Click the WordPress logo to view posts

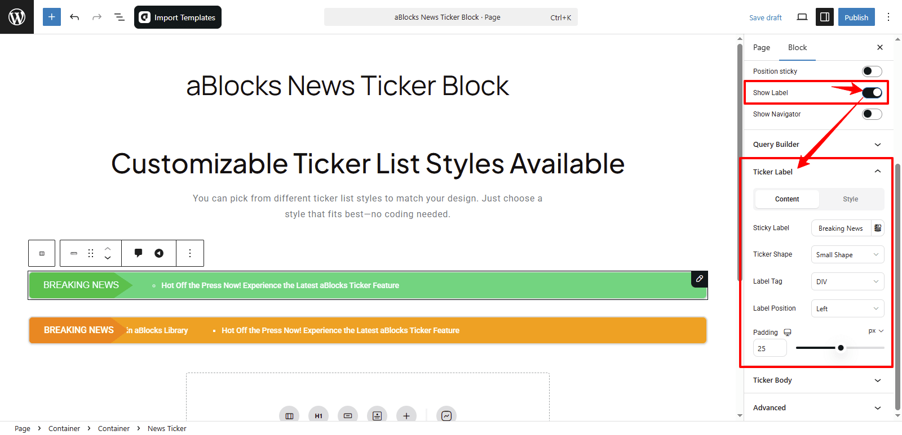(x=17, y=17)
